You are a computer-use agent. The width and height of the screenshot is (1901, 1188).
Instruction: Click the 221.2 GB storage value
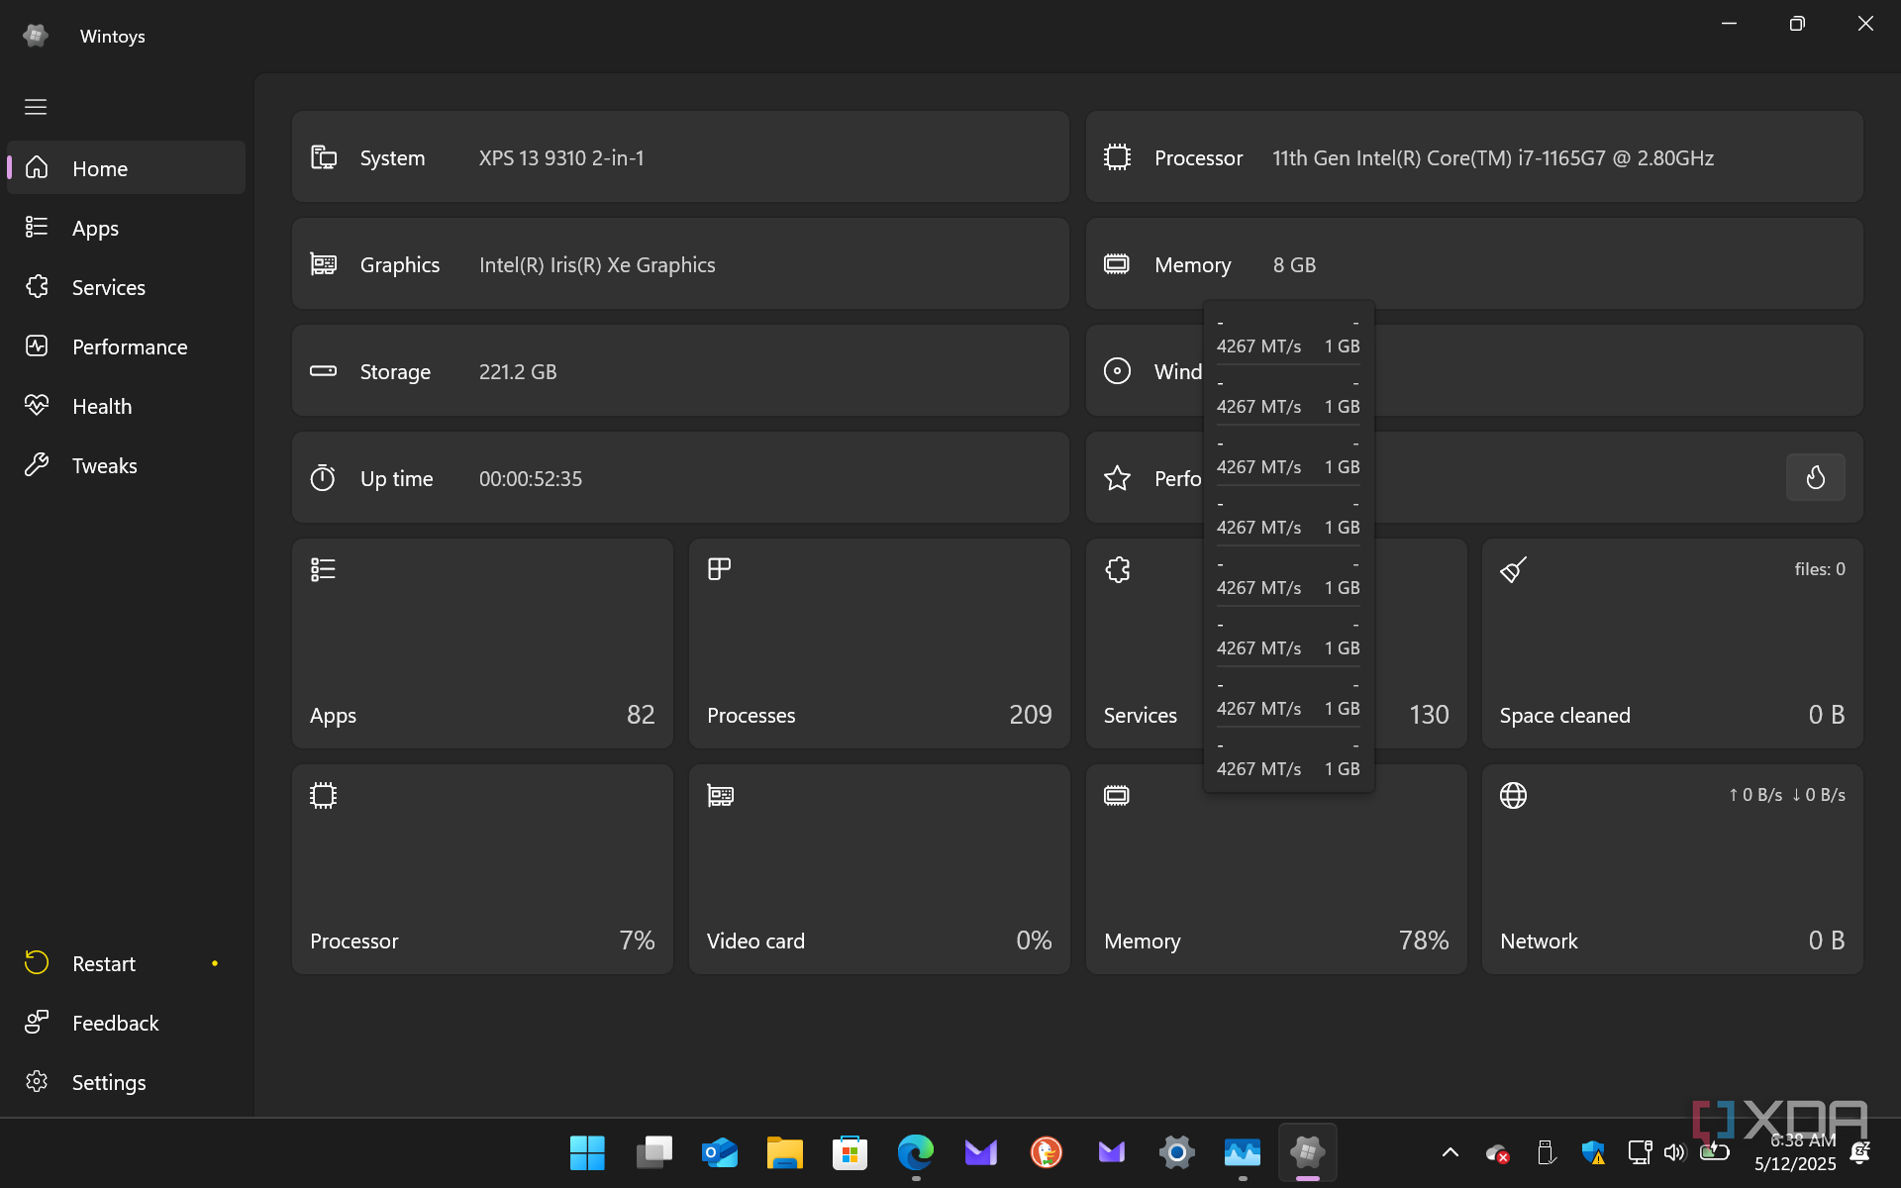(518, 372)
